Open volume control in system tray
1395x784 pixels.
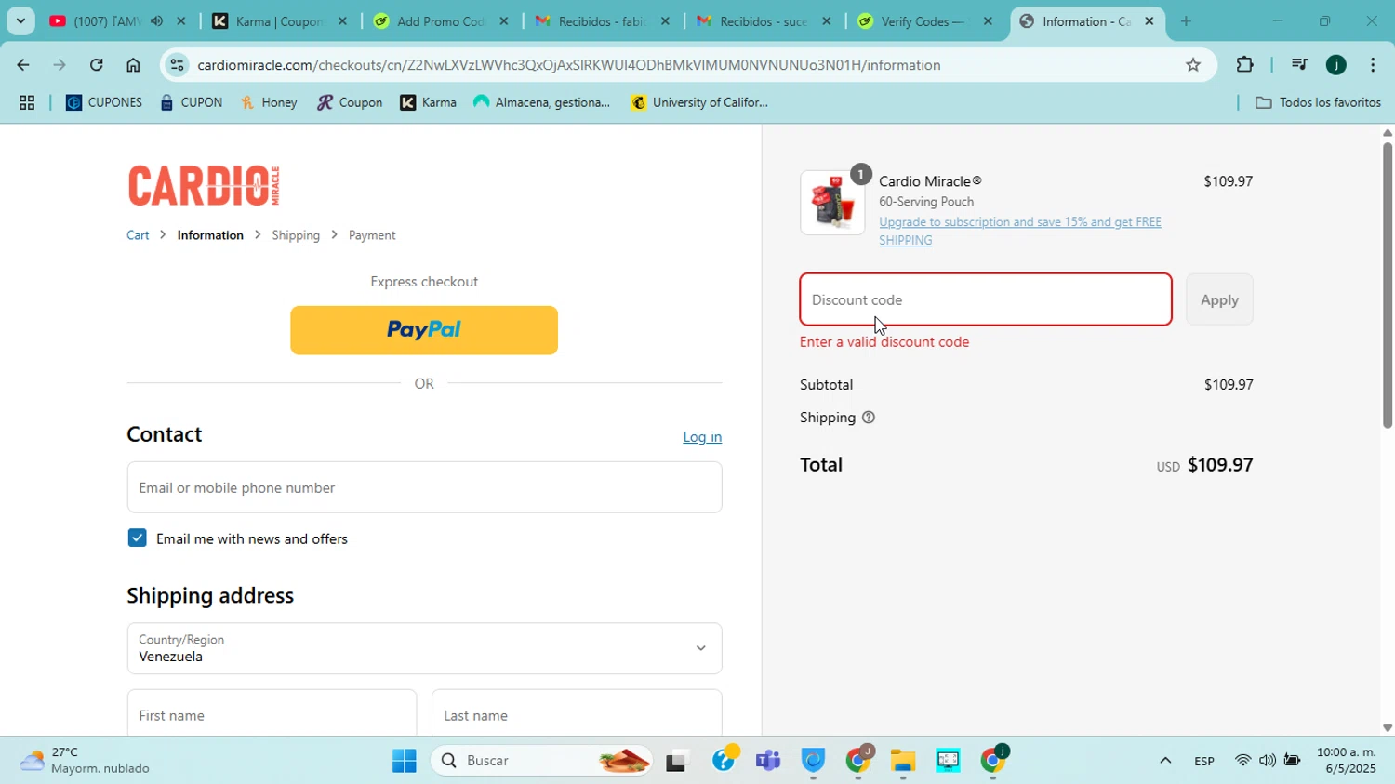[1267, 762]
